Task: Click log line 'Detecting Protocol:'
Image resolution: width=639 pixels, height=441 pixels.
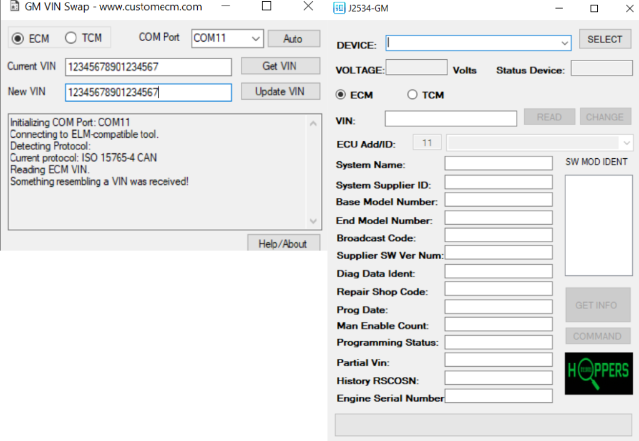Action: click(51, 146)
